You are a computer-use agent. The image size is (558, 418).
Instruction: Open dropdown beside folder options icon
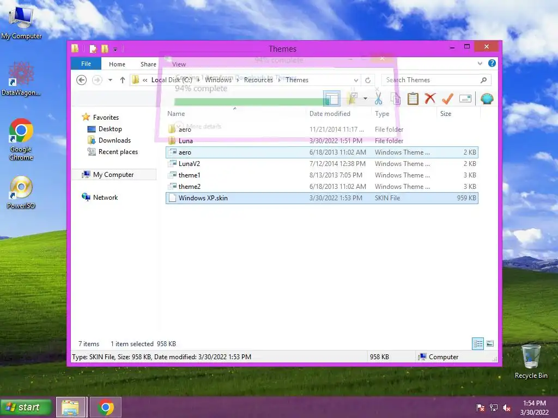365,99
